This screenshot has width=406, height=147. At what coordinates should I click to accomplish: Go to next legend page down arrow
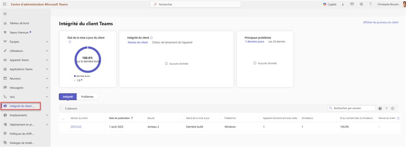82,80
